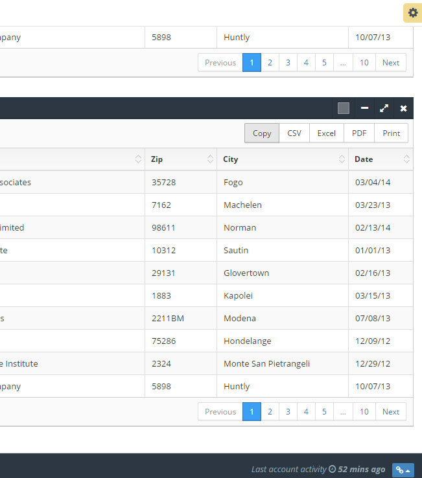
Task: Click the gray color square in panel header
Action: pos(344,108)
